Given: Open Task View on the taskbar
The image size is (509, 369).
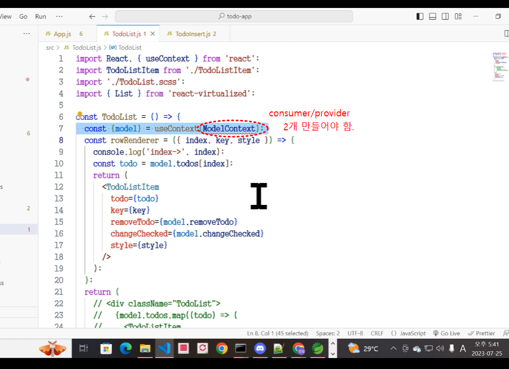Looking at the screenshot, I should point(84,349).
